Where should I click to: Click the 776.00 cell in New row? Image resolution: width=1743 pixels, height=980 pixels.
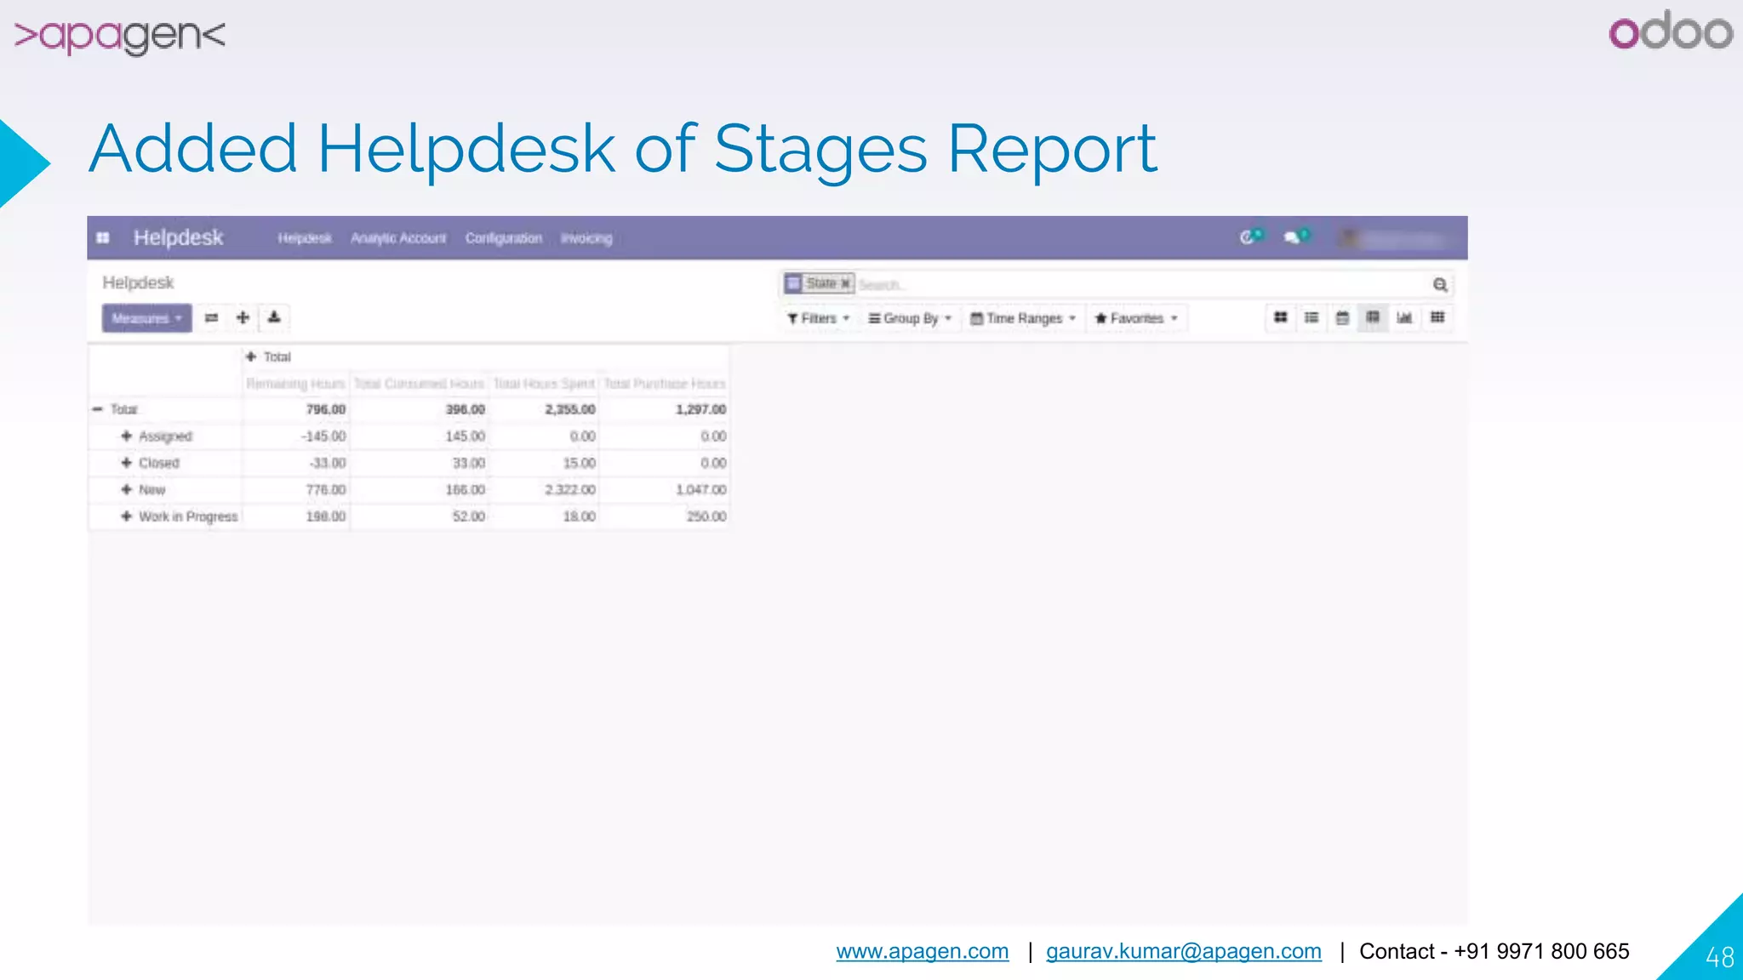click(x=295, y=489)
